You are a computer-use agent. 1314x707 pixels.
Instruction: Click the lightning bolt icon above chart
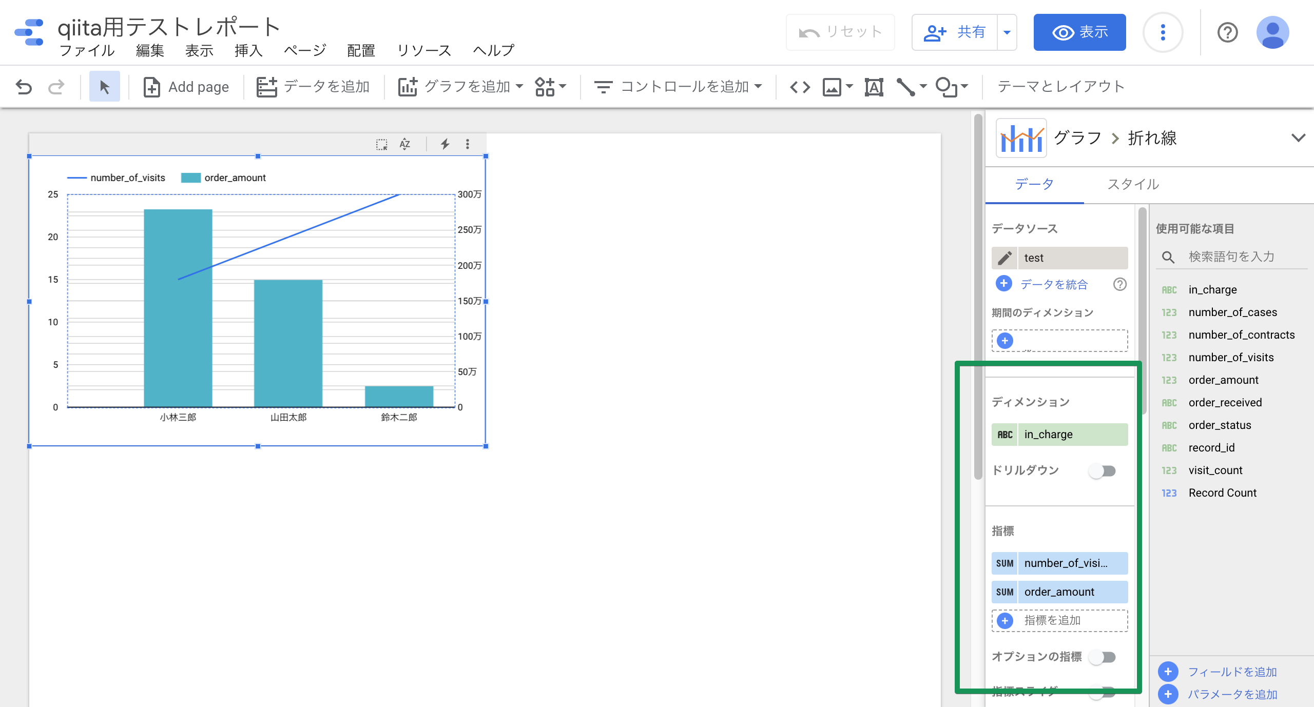(x=445, y=144)
